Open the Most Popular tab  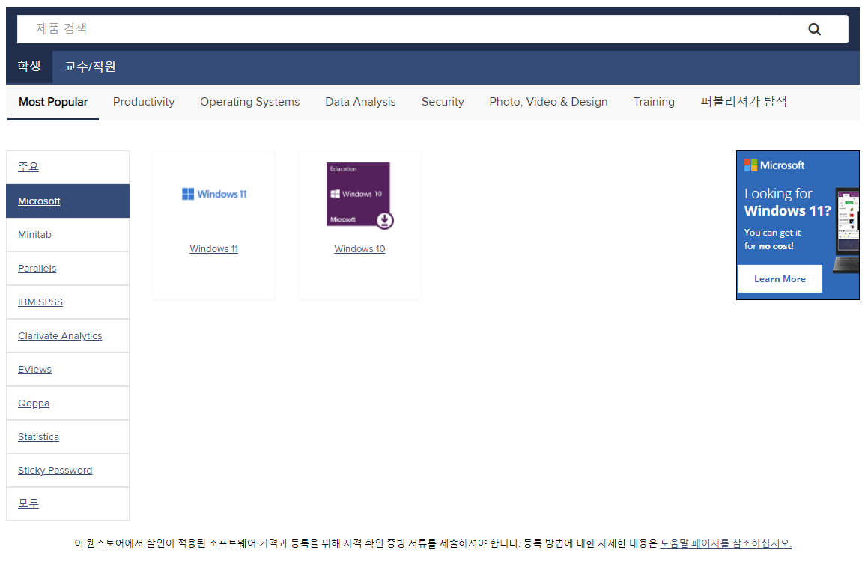(53, 102)
